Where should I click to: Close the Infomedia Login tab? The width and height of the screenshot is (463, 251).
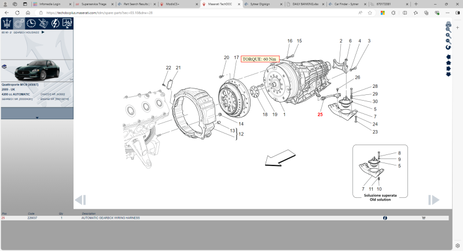pyautogui.click(x=70, y=4)
